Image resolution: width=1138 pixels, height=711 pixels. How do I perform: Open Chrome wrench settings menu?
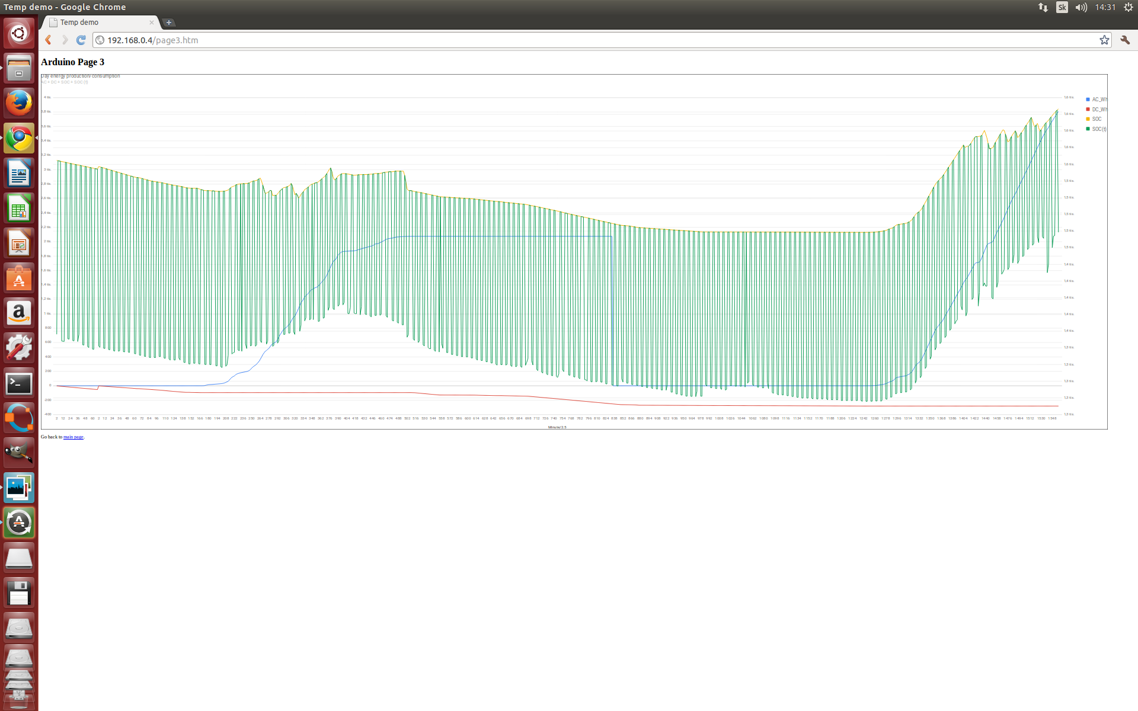click(1125, 40)
